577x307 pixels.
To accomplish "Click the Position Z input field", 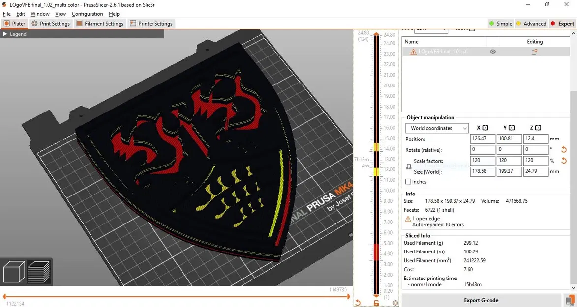I will [536, 139].
